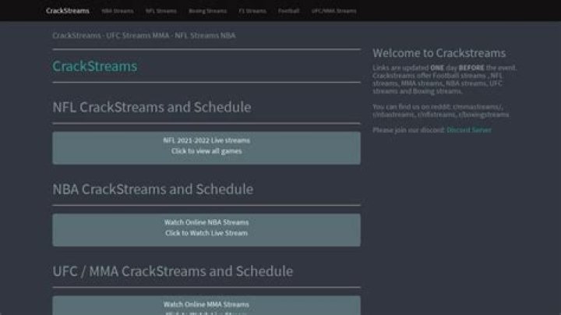
Task: Navigate to UFC/MMA Streams menu item
Action: (x=333, y=11)
